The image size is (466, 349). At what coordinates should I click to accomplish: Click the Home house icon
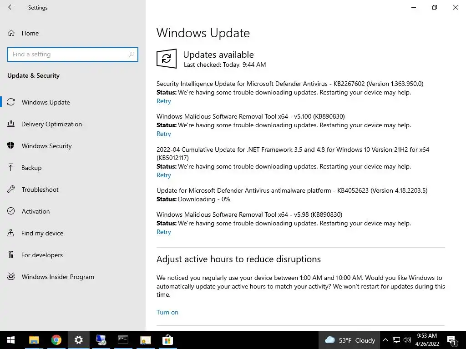[11, 33]
